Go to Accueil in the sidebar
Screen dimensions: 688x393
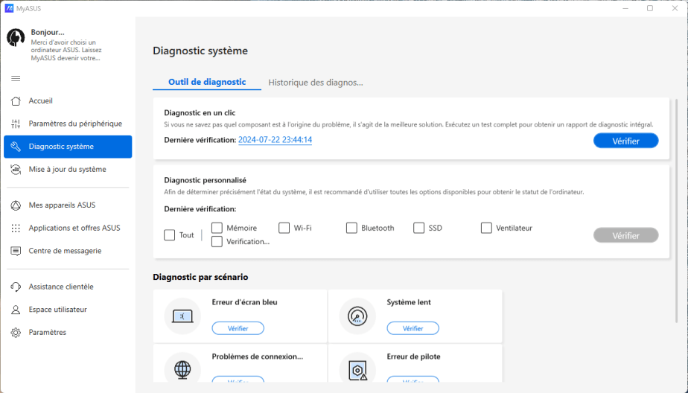coord(68,101)
